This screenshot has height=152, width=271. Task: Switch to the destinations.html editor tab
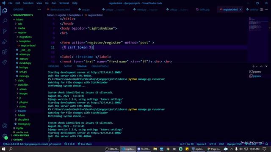[x=59, y=9]
